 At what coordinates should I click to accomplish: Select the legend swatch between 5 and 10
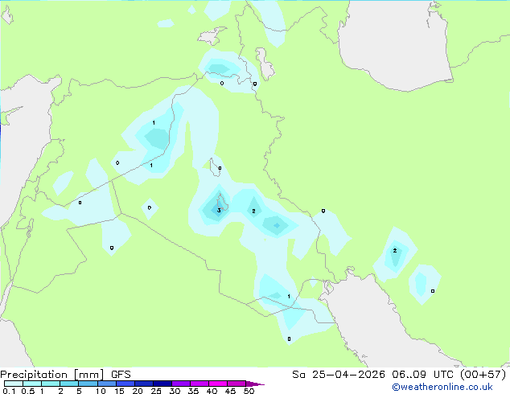(88, 384)
